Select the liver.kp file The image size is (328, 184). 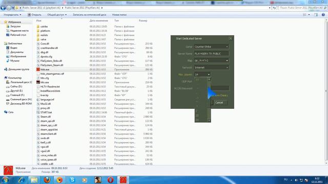[x=45, y=95]
